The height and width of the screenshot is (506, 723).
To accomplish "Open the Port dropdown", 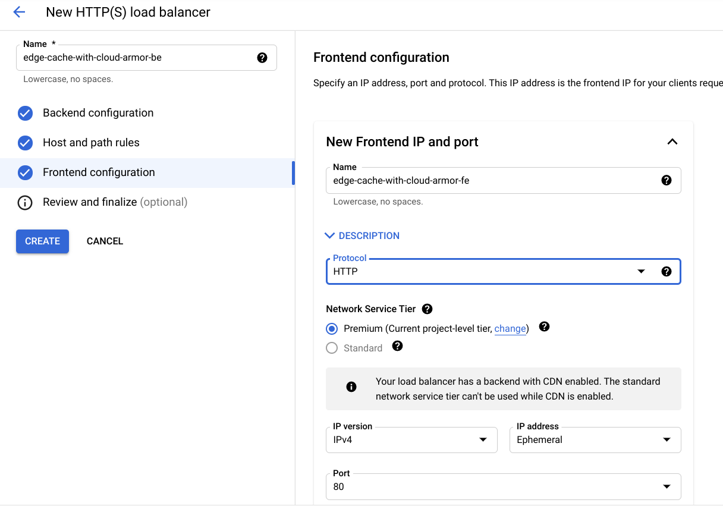I will pyautogui.click(x=503, y=486).
